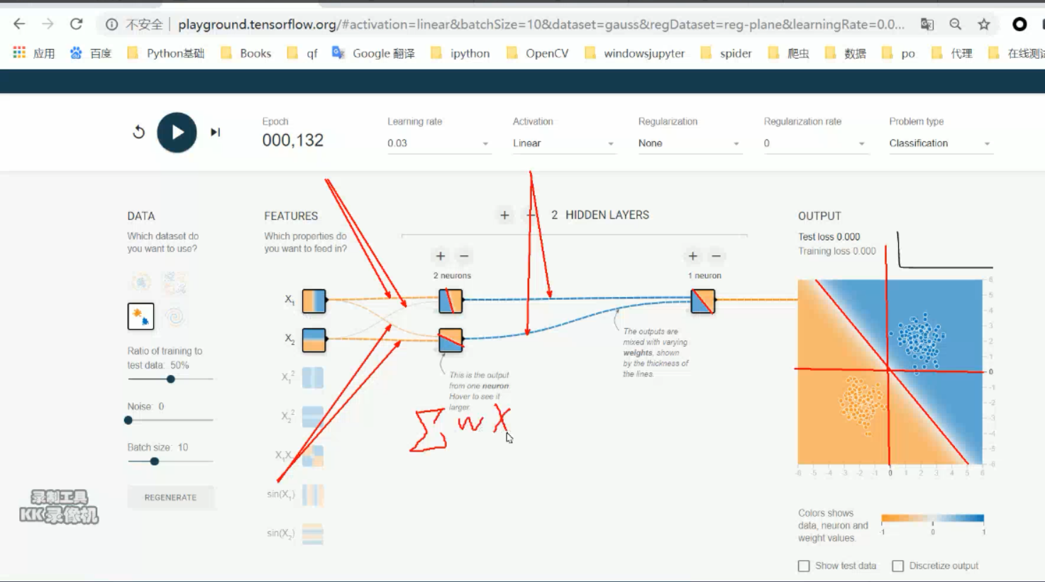
Task: Toggle the X1 input feature
Action: pyautogui.click(x=314, y=301)
